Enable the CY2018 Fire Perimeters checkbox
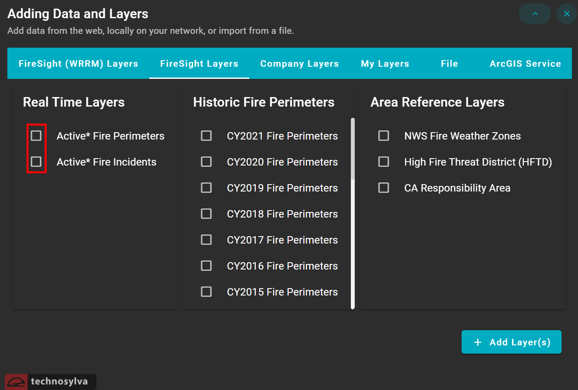Image resolution: width=578 pixels, height=390 pixels. click(x=206, y=214)
